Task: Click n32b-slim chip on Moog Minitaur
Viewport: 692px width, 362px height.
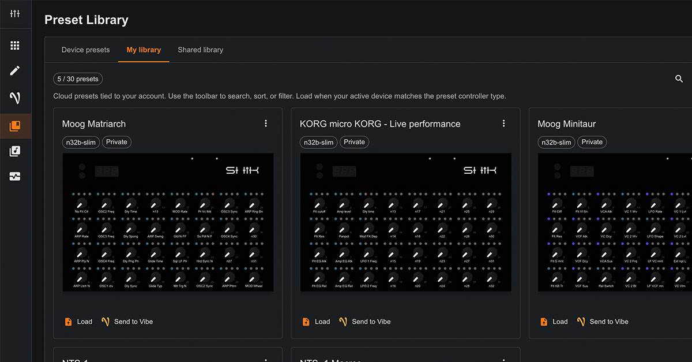Action: 556,142
